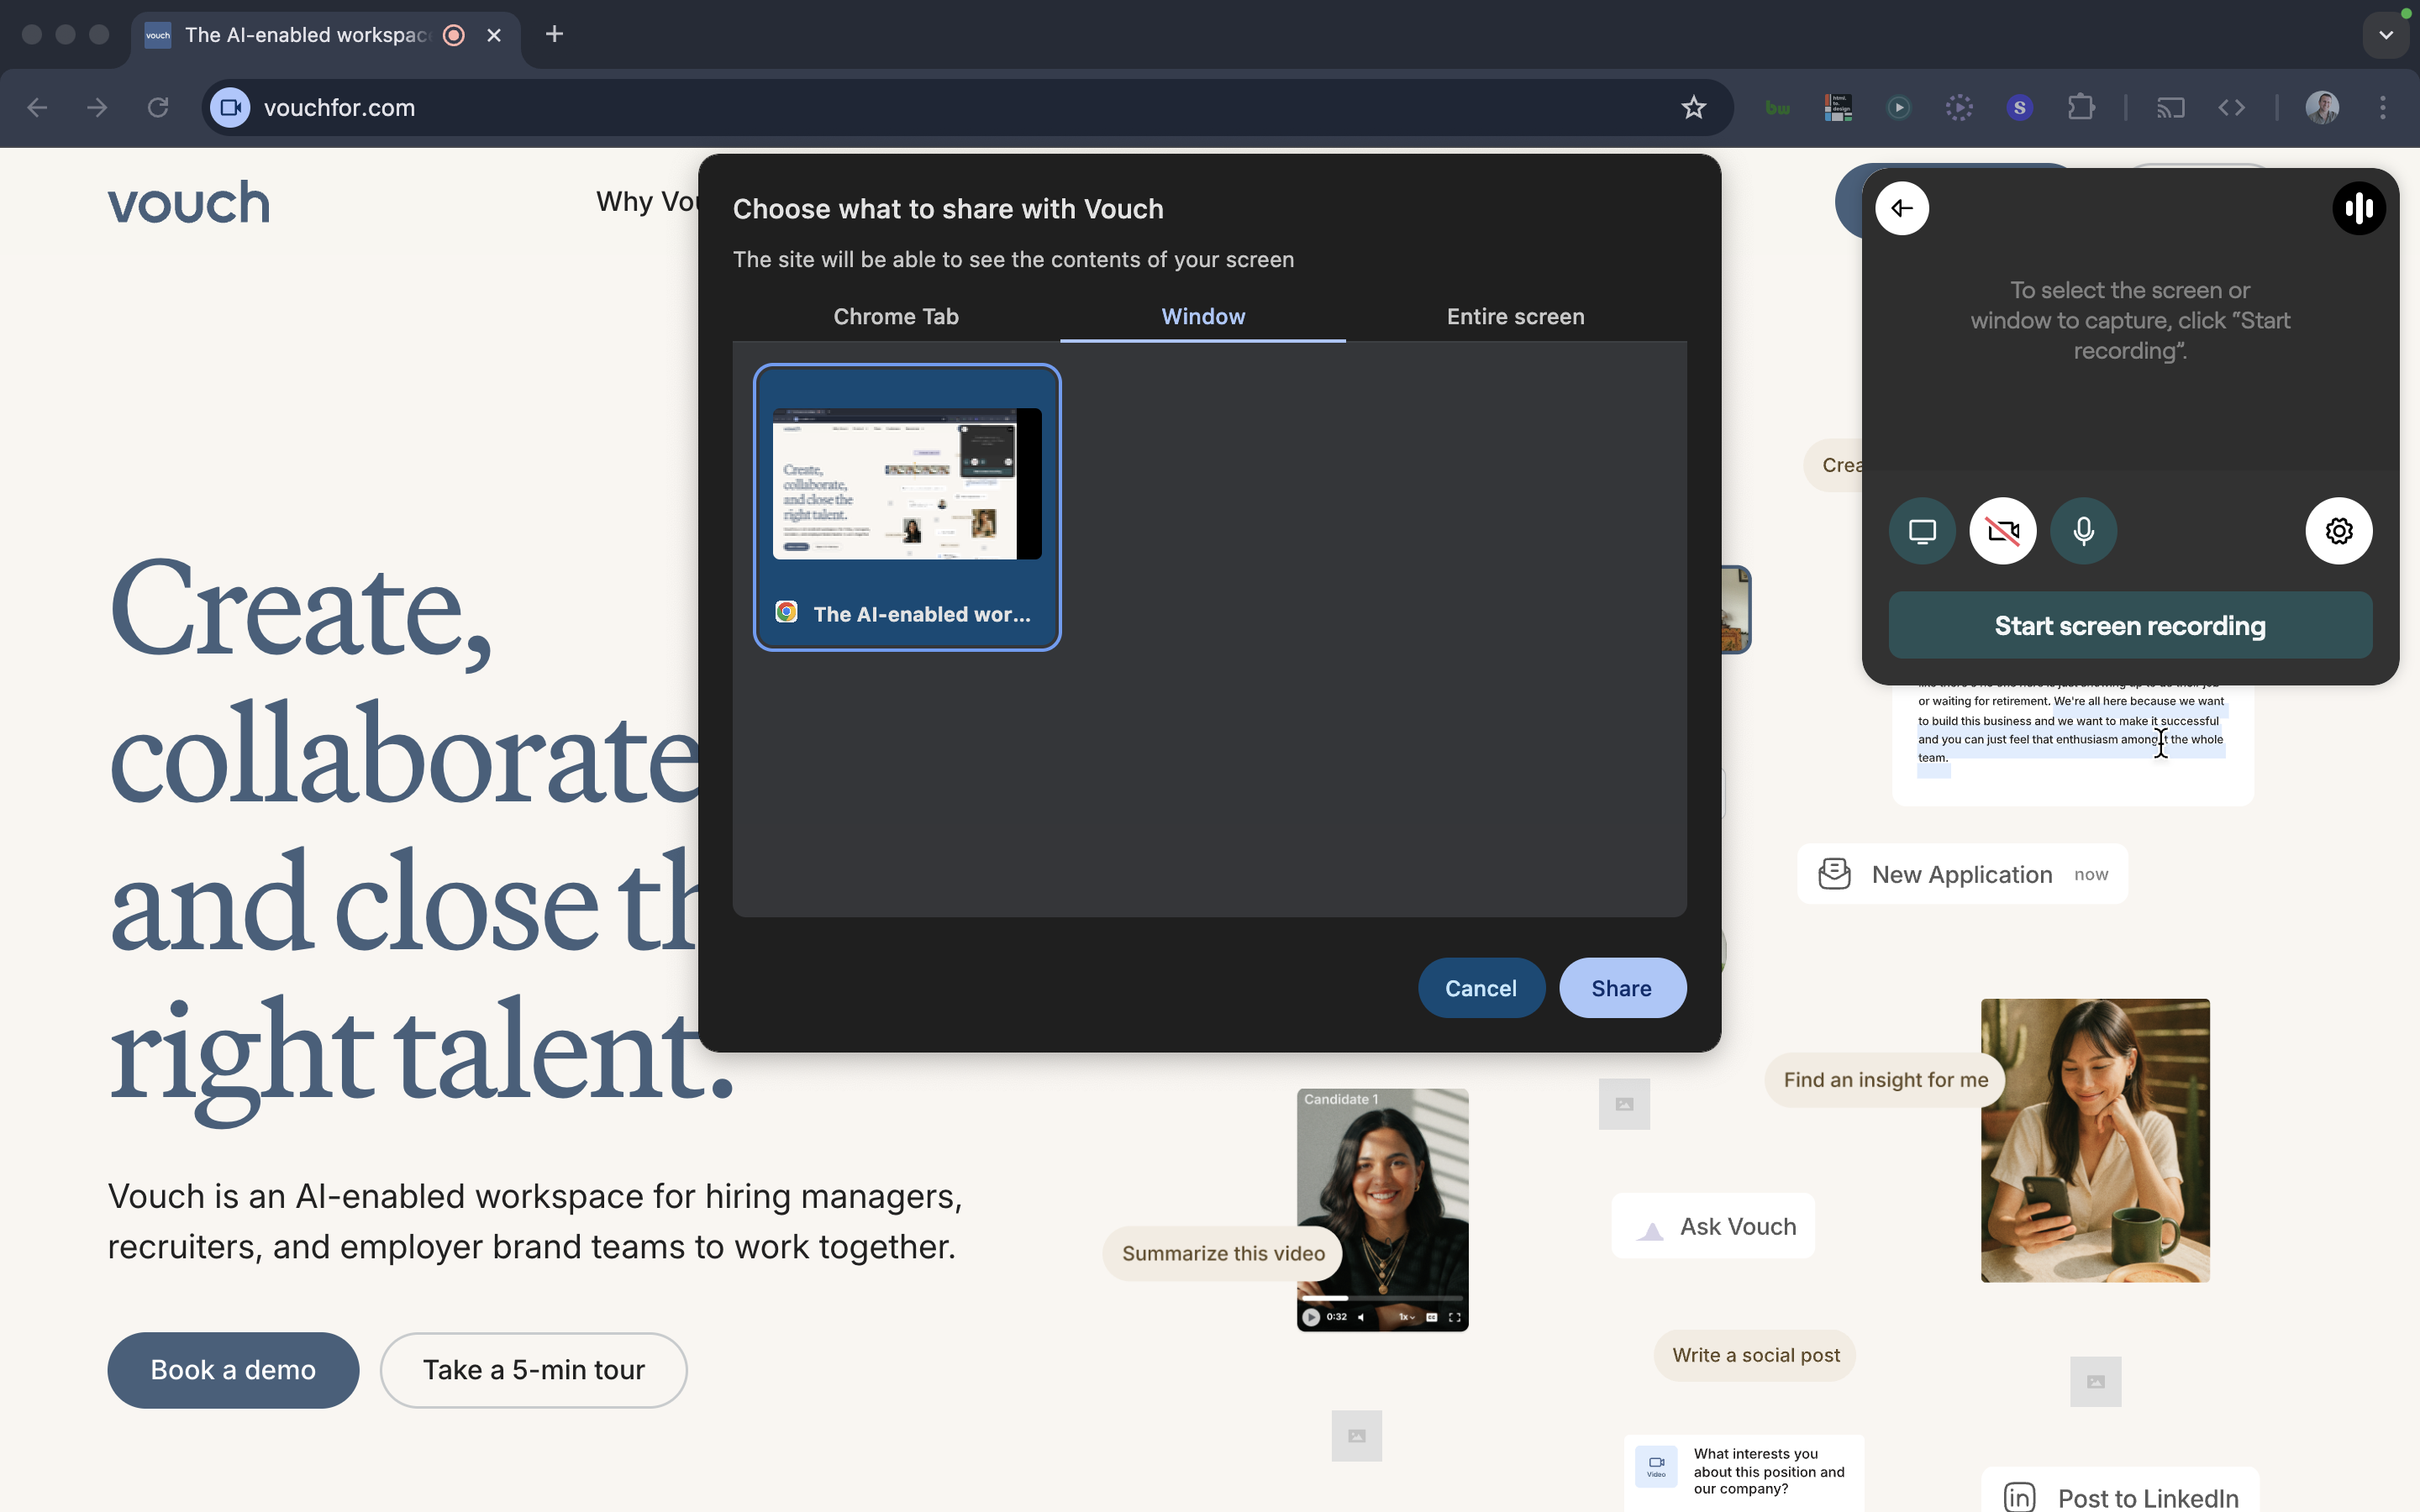Toggle the microphone in the recorder
This screenshot has height=1512, width=2420.
click(2084, 531)
